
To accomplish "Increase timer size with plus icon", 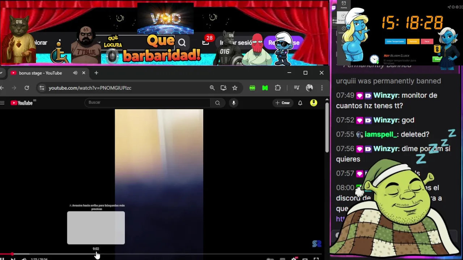I will click(456, 7).
